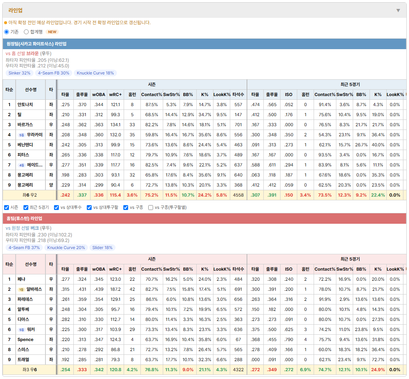
Task: Enable the vs 구종(투구팔별) checkbox
Action: [x=150, y=207]
